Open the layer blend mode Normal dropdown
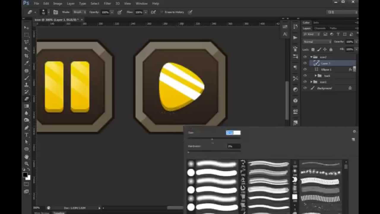The height and width of the screenshot is (214, 380). [x=317, y=42]
